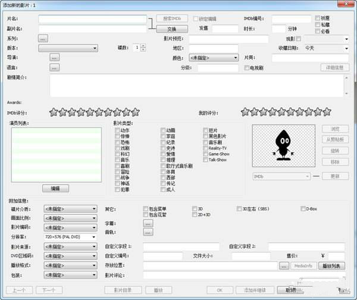Click in the 影片评论 field

click(x=244, y=275)
